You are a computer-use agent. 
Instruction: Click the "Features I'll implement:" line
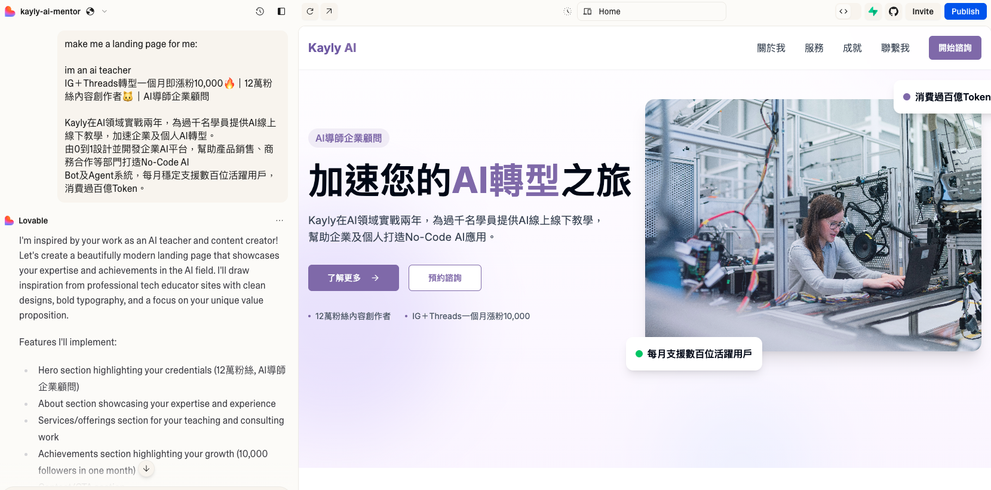(x=68, y=342)
